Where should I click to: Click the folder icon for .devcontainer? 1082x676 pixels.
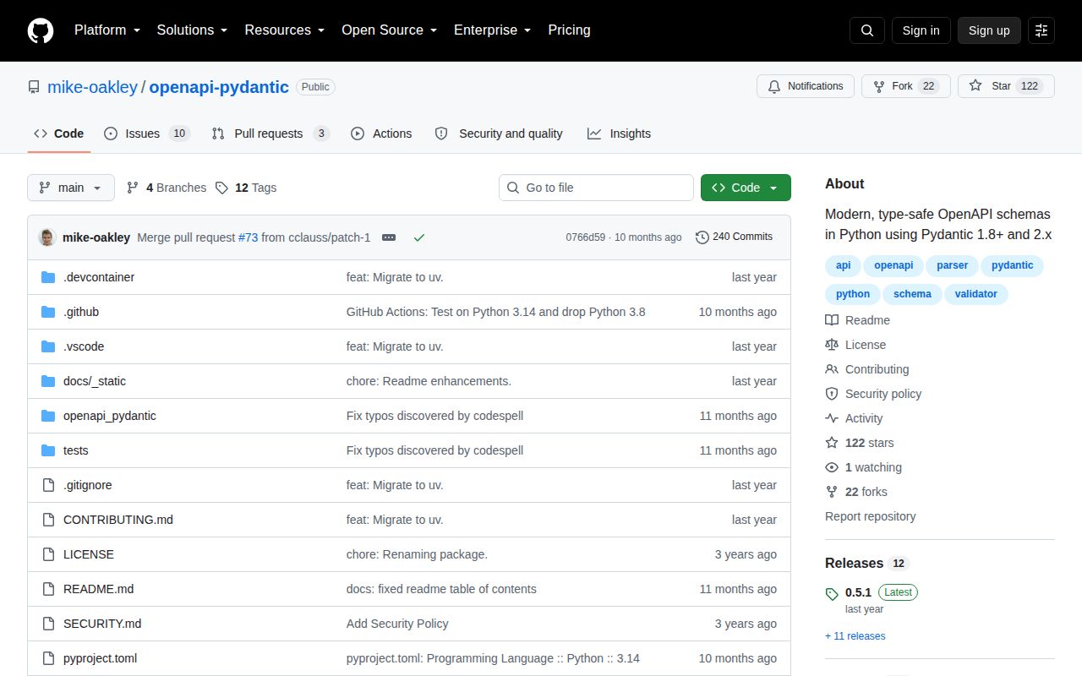pos(48,277)
